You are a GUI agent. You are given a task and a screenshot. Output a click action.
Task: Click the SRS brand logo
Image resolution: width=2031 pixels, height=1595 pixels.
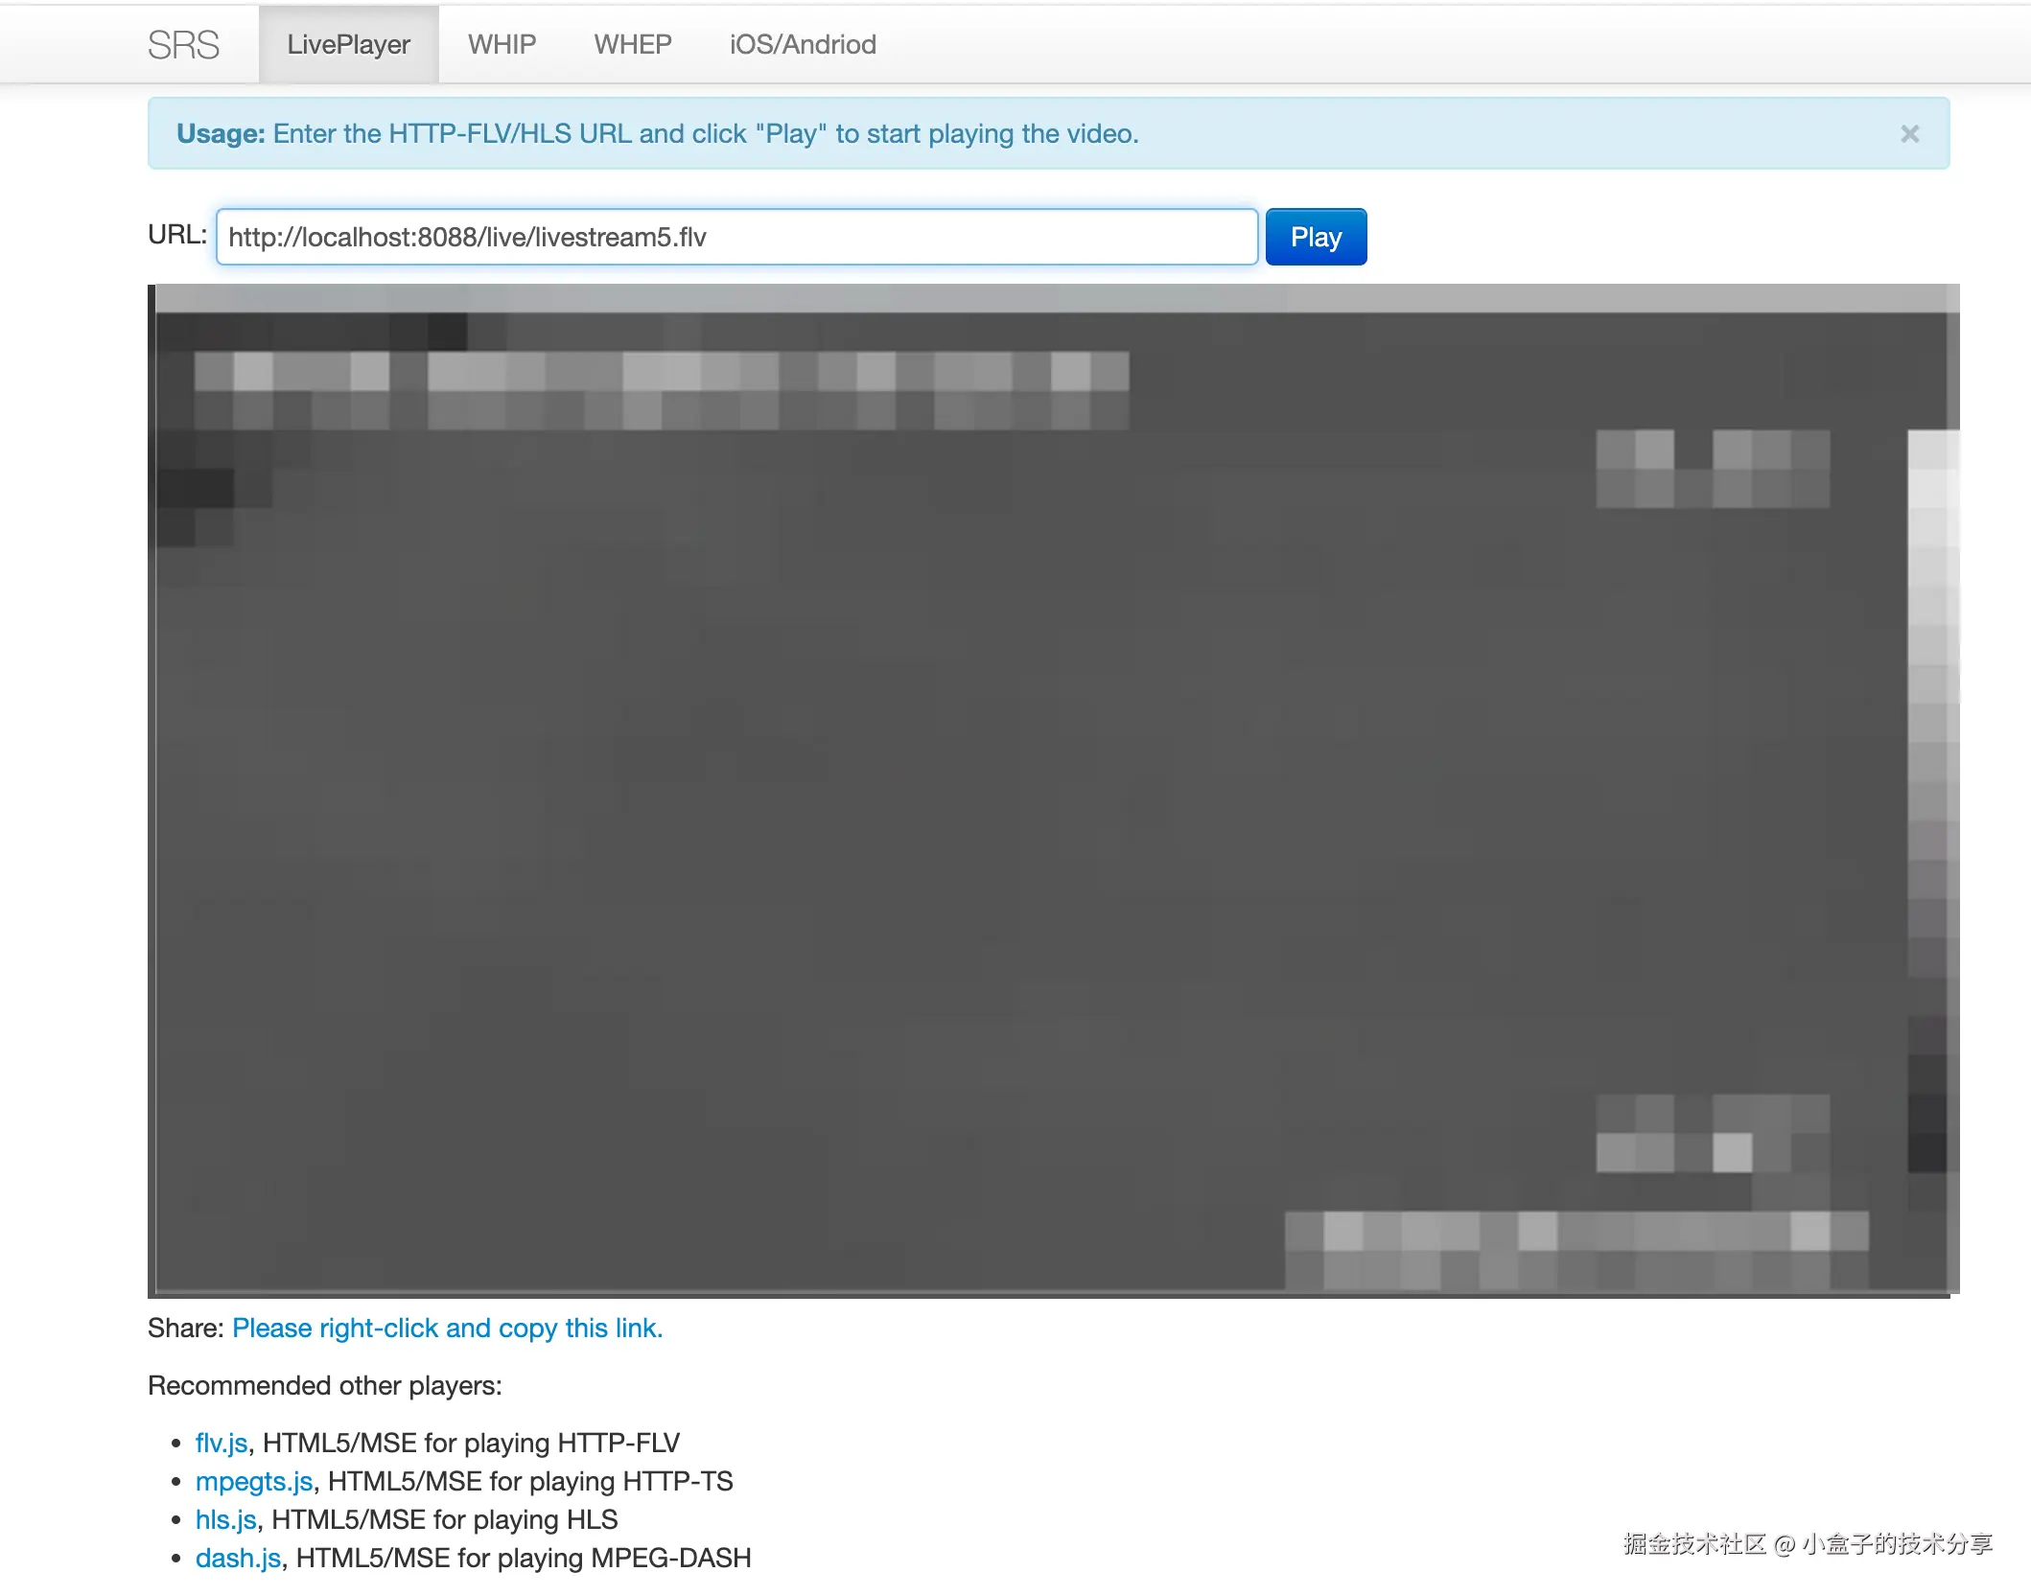click(183, 45)
